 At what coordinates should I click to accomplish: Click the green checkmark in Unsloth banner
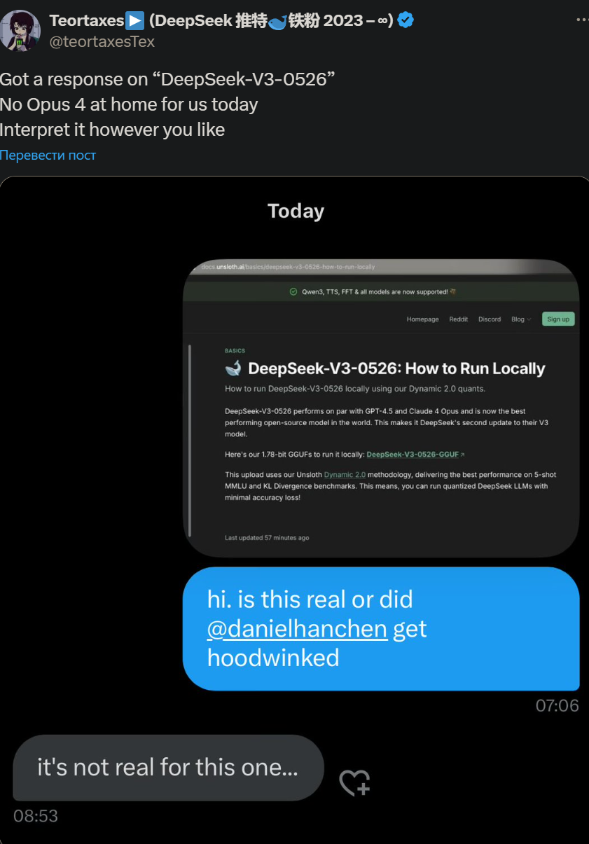click(x=293, y=292)
